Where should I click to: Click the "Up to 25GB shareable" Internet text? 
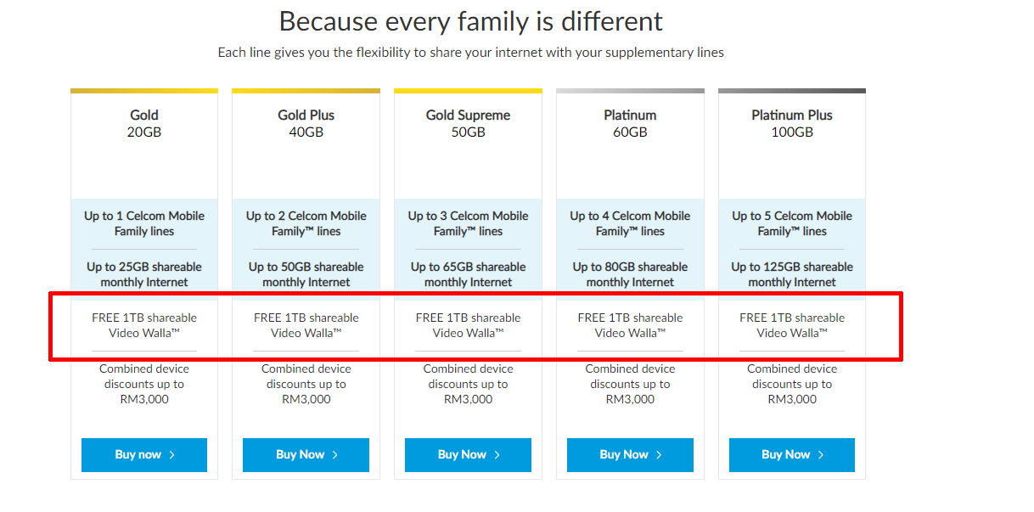(144, 274)
